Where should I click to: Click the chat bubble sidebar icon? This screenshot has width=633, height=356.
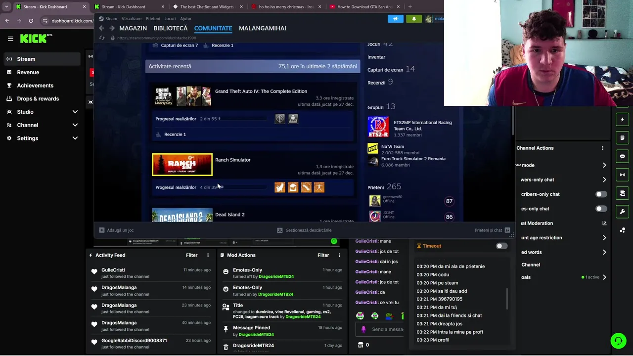(623, 156)
